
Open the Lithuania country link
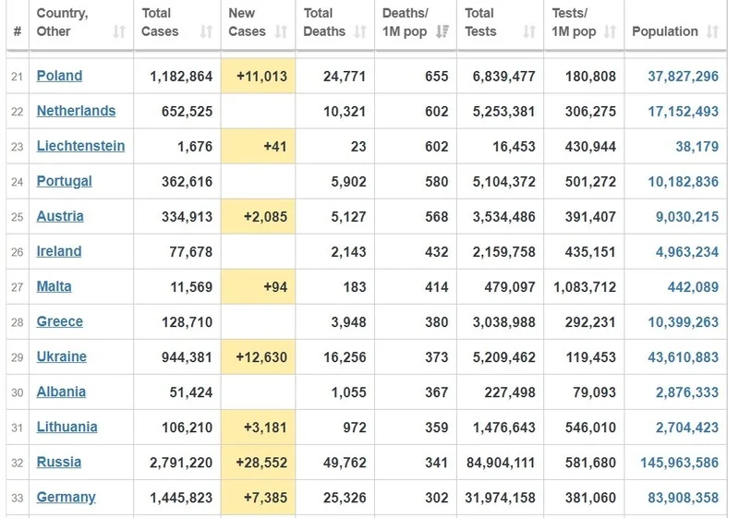tap(67, 428)
